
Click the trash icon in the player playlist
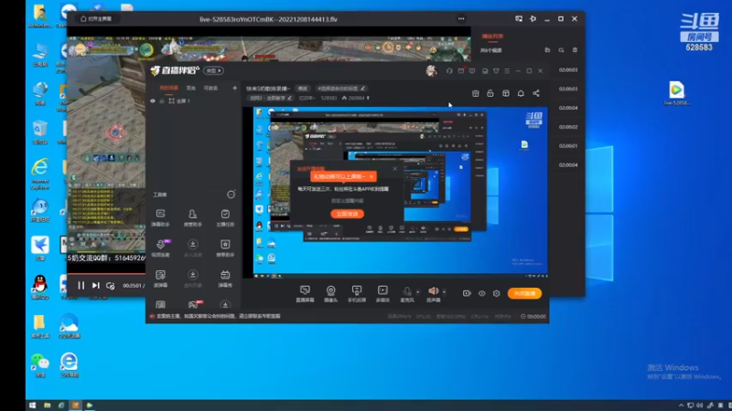point(575,50)
